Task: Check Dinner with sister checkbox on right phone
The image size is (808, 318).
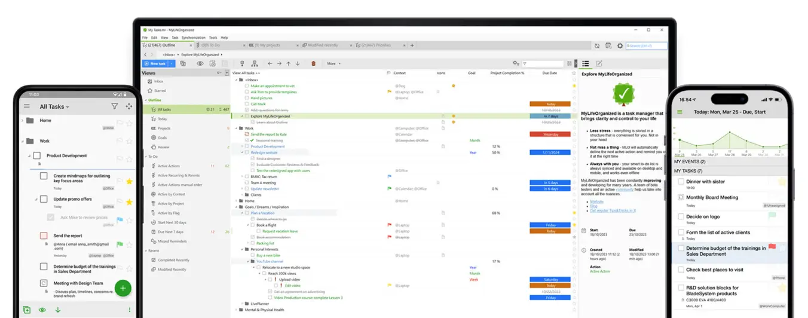Action: coord(681,182)
